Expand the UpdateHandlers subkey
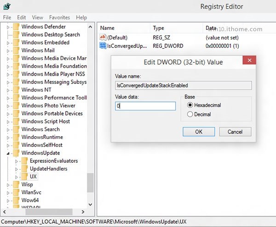The image size is (276, 227). [17, 169]
